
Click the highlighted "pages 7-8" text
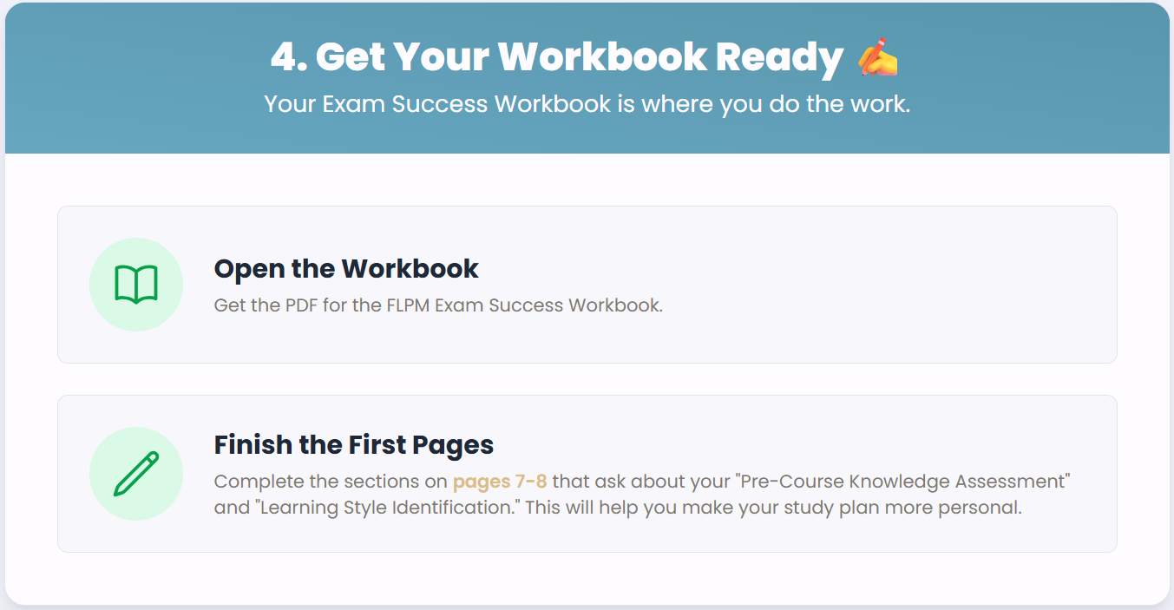pyautogui.click(x=500, y=482)
